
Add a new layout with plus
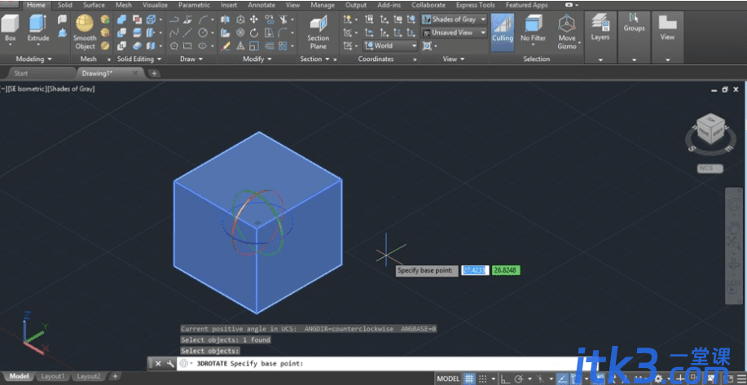pos(114,376)
